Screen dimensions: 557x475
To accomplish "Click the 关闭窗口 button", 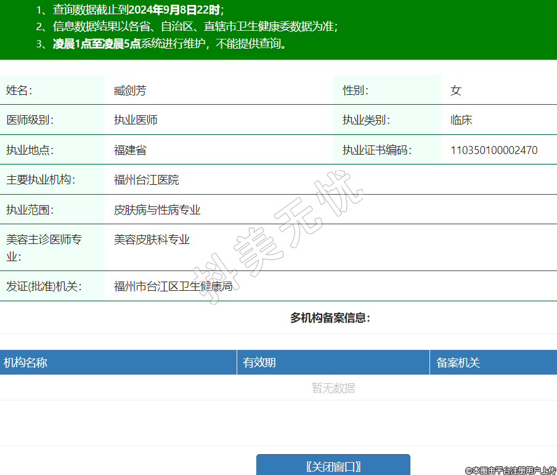I will point(333,466).
